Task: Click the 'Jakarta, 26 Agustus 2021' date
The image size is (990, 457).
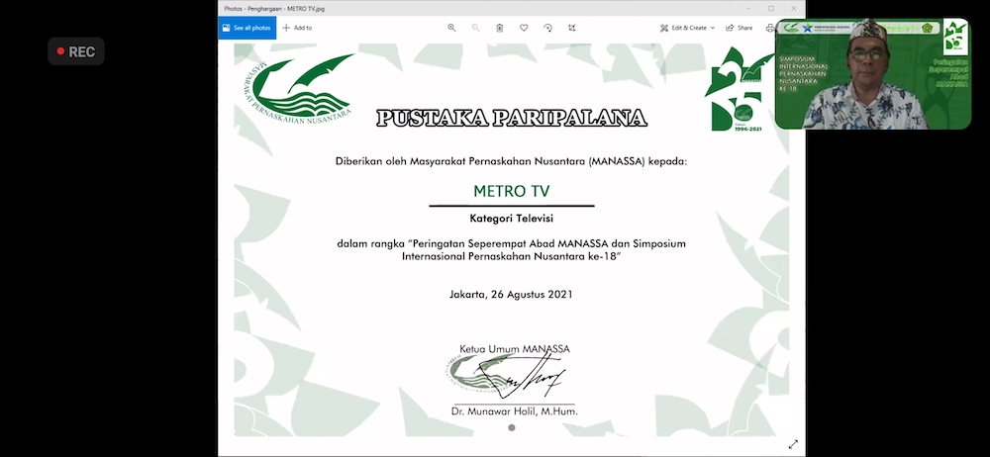Action: click(x=512, y=294)
